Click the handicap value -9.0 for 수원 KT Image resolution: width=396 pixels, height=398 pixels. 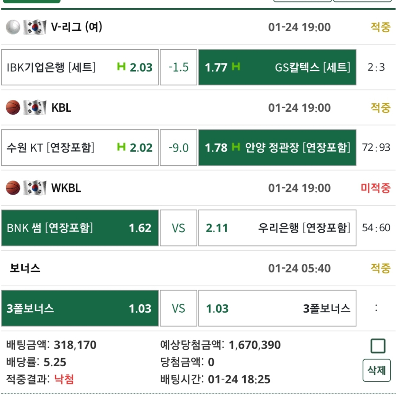(178, 147)
